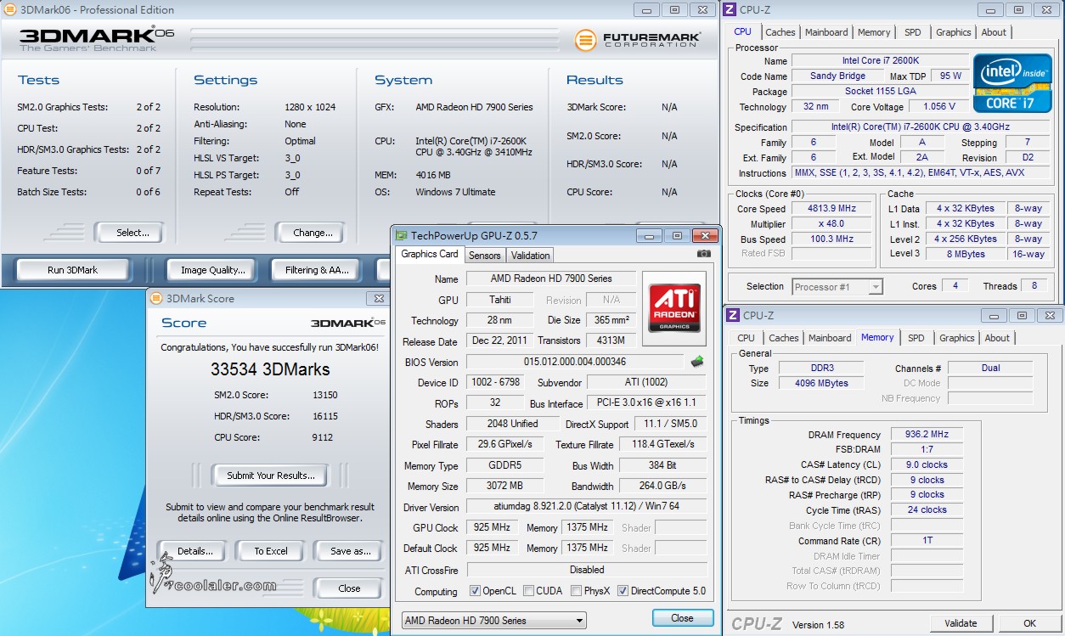Screen dimensions: 1065x636
Task: Close the 3DMark Score dialog via Close button
Action: tap(349, 588)
